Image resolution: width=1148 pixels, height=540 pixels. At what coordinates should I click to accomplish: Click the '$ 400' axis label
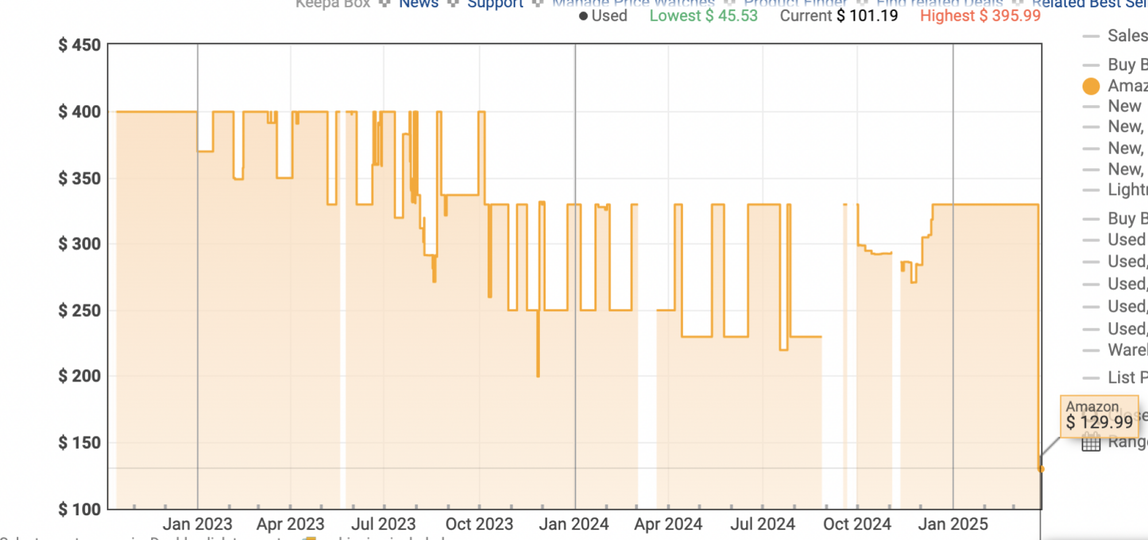pos(79,112)
